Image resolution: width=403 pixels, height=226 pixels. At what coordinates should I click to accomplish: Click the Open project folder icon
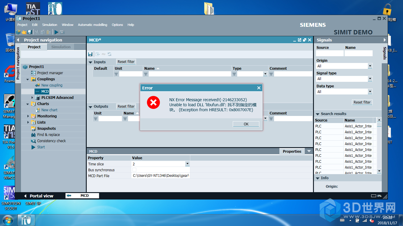click(24, 32)
